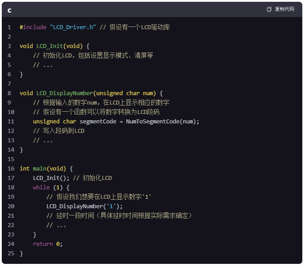Image resolution: width=305 pixels, height=267 pixels.
Task: Click the NumToSegmentCode(num) call on line 11
Action: click(x=161, y=122)
